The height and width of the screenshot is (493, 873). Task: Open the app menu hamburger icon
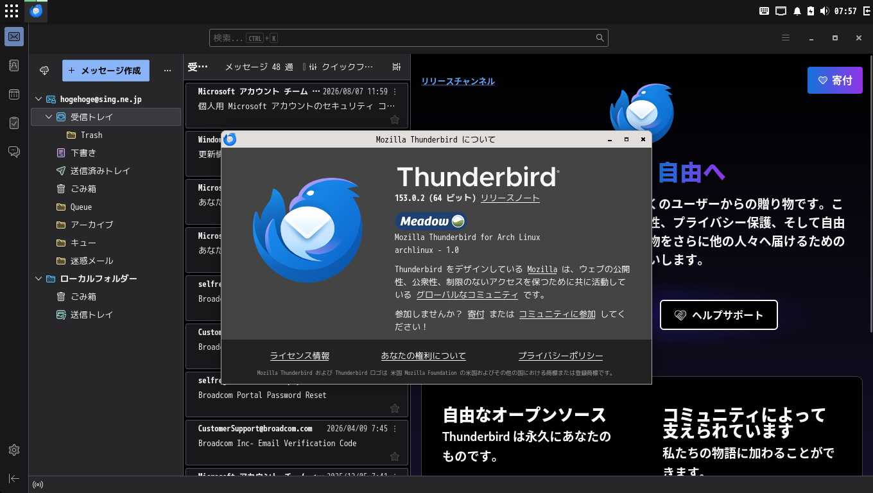786,38
